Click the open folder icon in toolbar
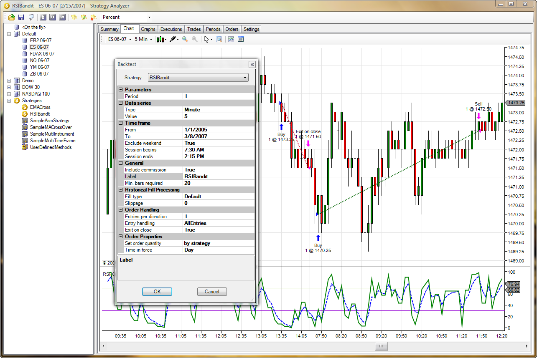This screenshot has width=537, height=358. (11, 17)
